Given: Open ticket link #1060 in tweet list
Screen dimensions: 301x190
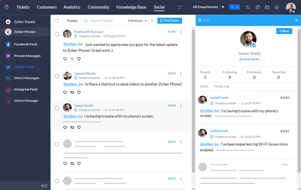Looking at the screenshot, I should coord(171,106).
